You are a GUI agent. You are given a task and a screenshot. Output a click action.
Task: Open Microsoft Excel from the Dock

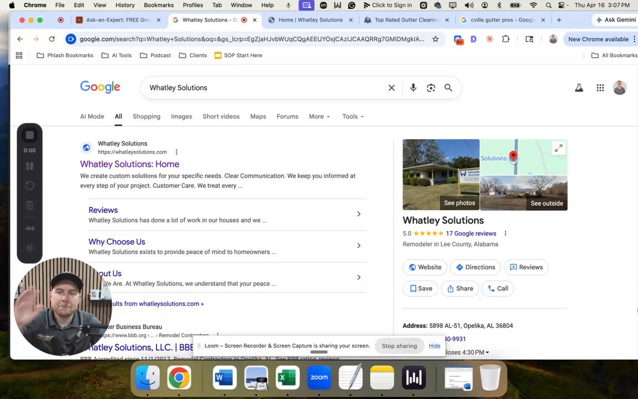(x=287, y=378)
